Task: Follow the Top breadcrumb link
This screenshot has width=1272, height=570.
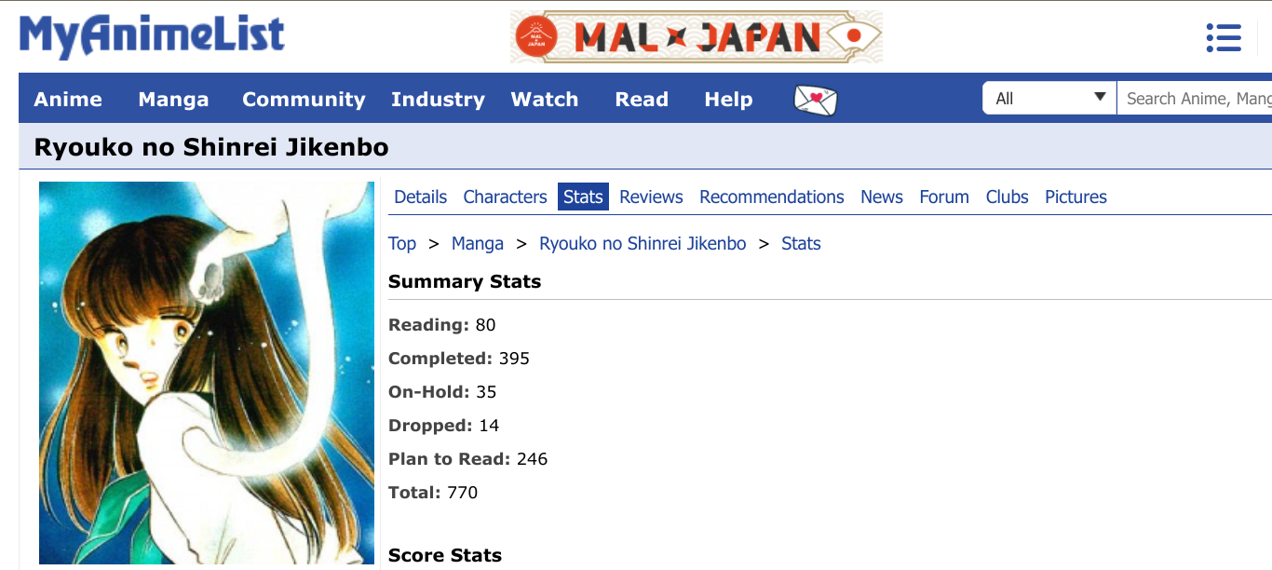Action: tap(402, 243)
